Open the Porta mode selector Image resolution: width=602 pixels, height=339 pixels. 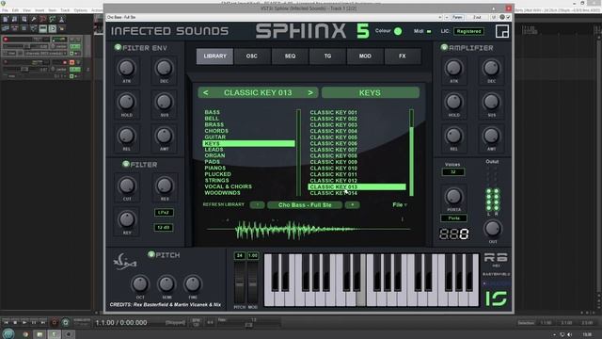(x=453, y=218)
